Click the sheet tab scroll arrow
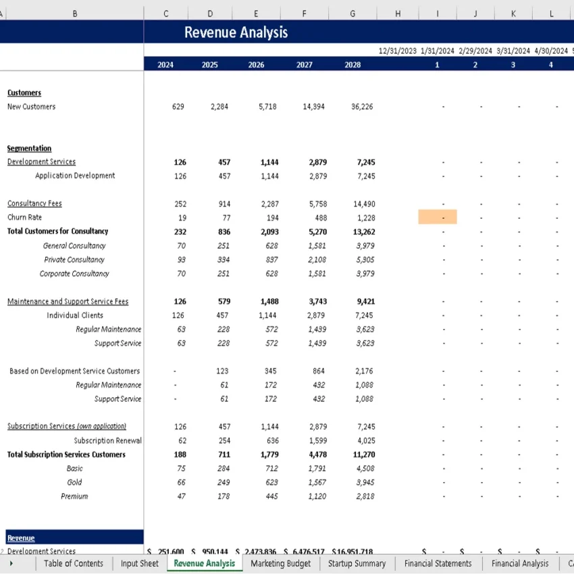 pyautogui.click(x=11, y=563)
